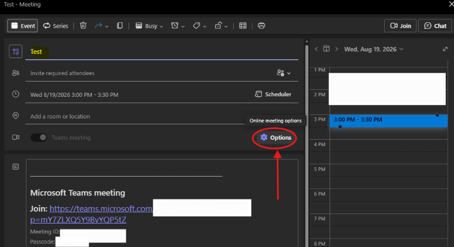Join the Teams meeting

[400, 26]
